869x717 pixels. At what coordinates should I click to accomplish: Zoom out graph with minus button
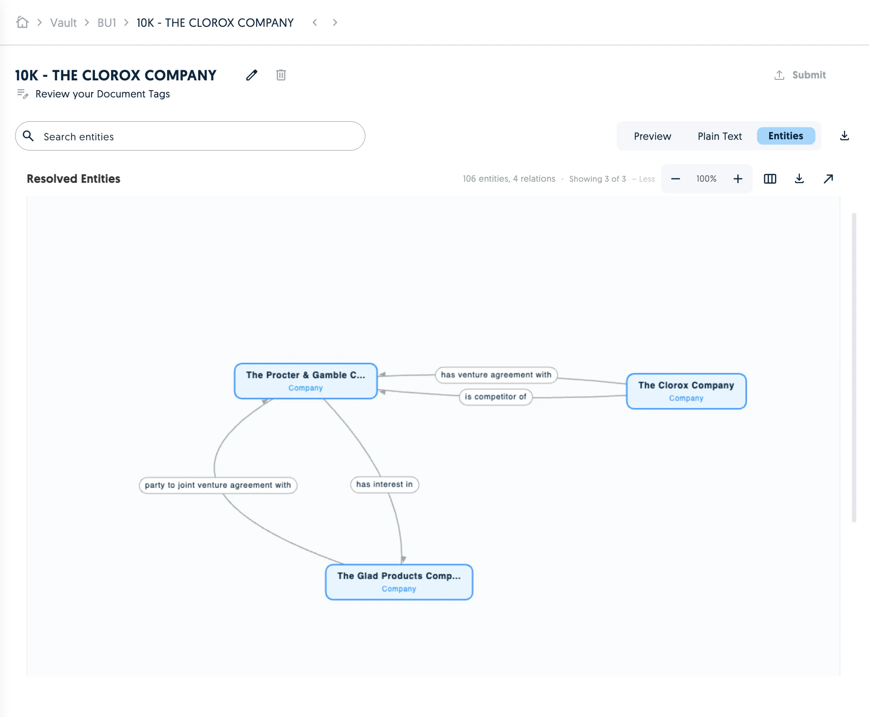[676, 179]
